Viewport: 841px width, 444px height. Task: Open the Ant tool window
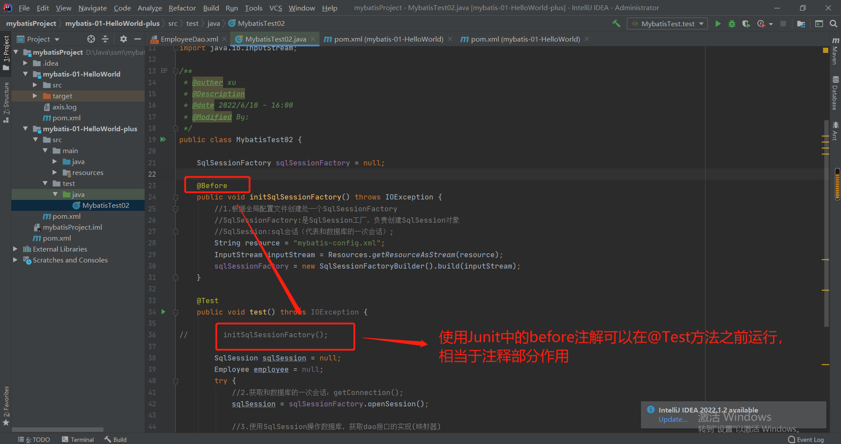(835, 131)
